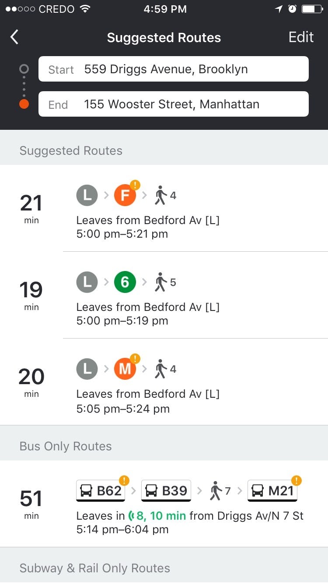Tap the orange M train icon

pos(125,369)
